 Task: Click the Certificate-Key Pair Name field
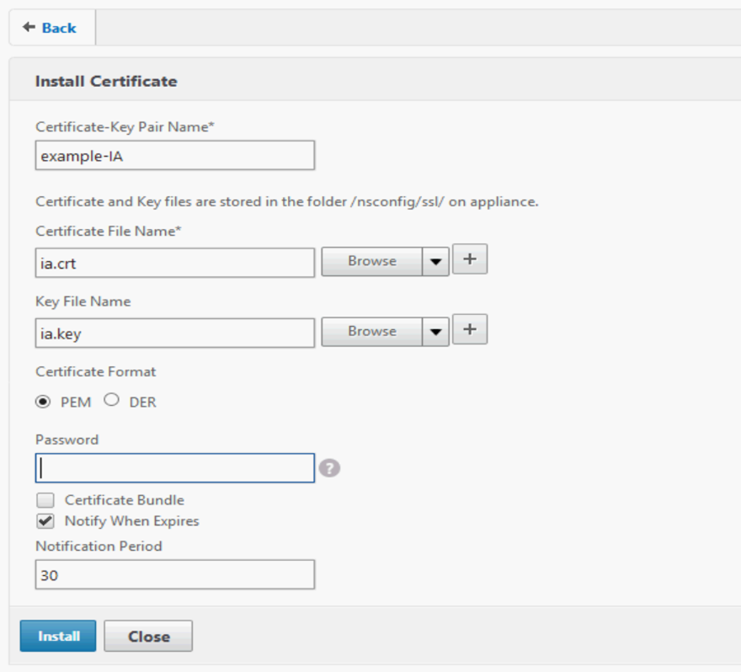coord(175,156)
